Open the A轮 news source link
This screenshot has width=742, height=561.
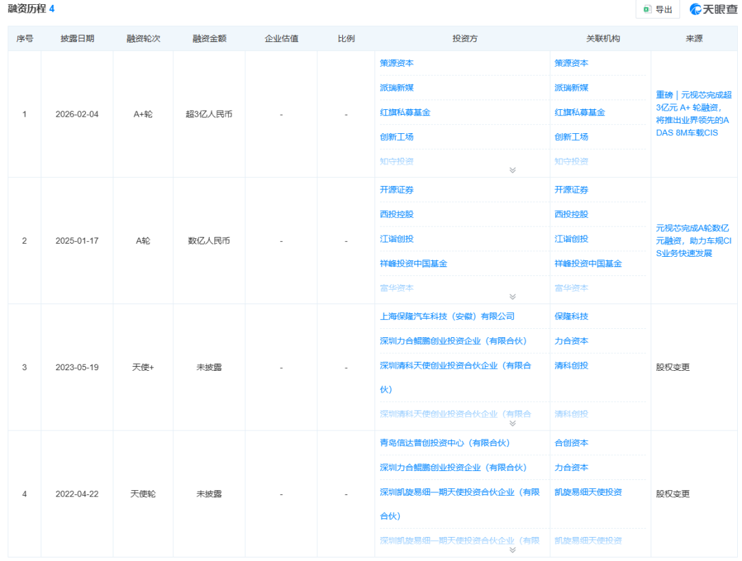pos(694,241)
